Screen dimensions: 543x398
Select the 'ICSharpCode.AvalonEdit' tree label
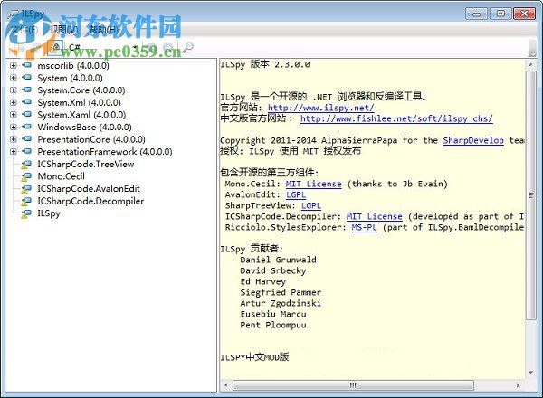pos(89,189)
